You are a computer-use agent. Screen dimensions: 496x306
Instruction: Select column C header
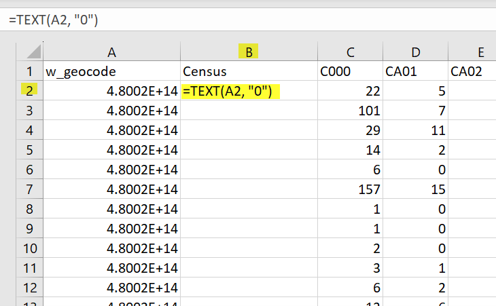[350, 52]
